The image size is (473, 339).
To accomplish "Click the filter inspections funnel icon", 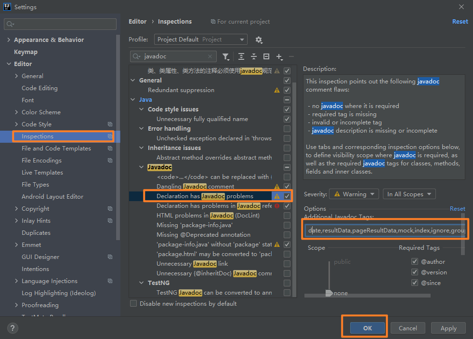I will tap(225, 57).
